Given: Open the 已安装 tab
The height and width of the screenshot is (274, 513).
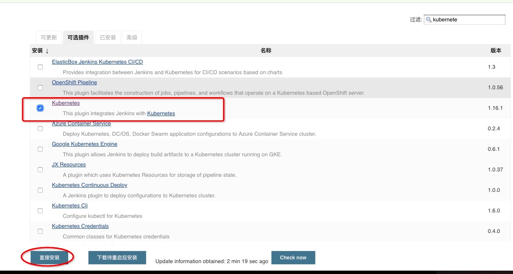Looking at the screenshot, I should pos(108,37).
